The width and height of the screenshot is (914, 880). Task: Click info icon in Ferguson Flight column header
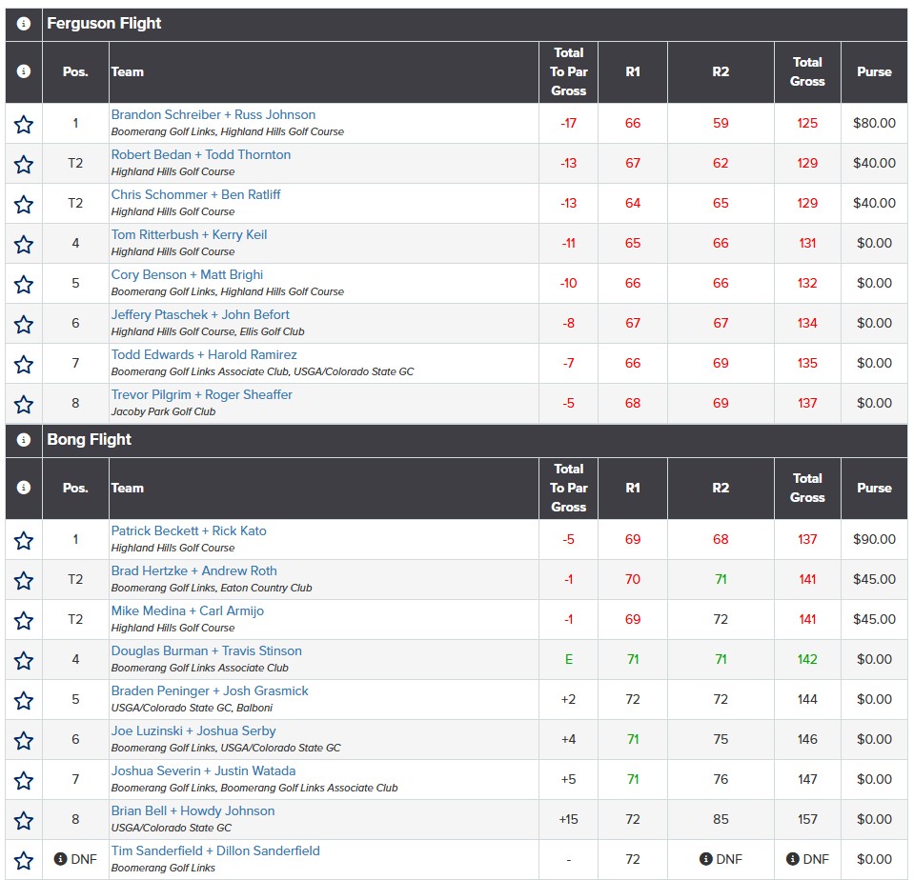tap(23, 71)
